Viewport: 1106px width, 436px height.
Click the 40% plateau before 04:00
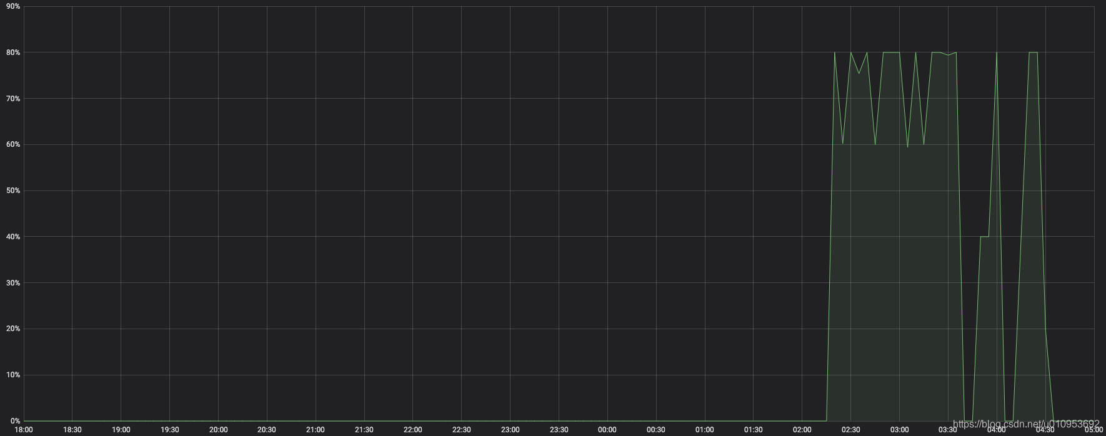985,237
